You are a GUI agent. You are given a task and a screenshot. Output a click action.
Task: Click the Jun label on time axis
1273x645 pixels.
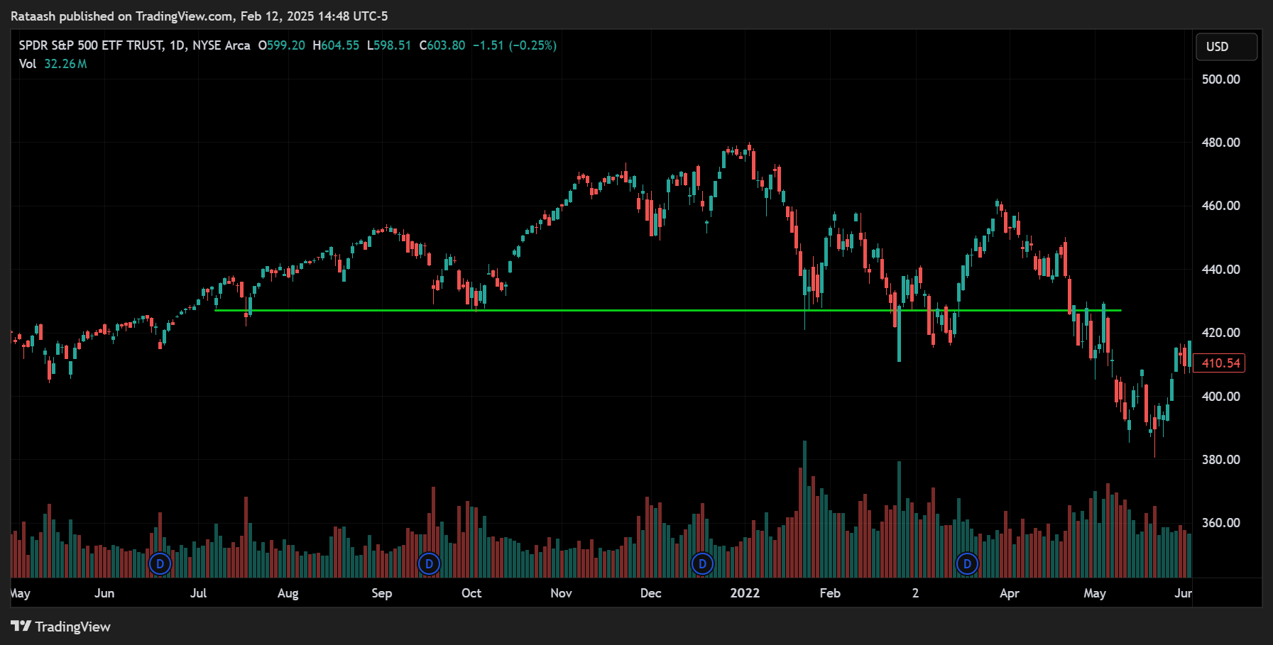104,593
